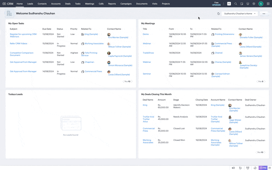Open Feltz Printing Service account link
Screen dimensions: 272x170
click(89, 54)
